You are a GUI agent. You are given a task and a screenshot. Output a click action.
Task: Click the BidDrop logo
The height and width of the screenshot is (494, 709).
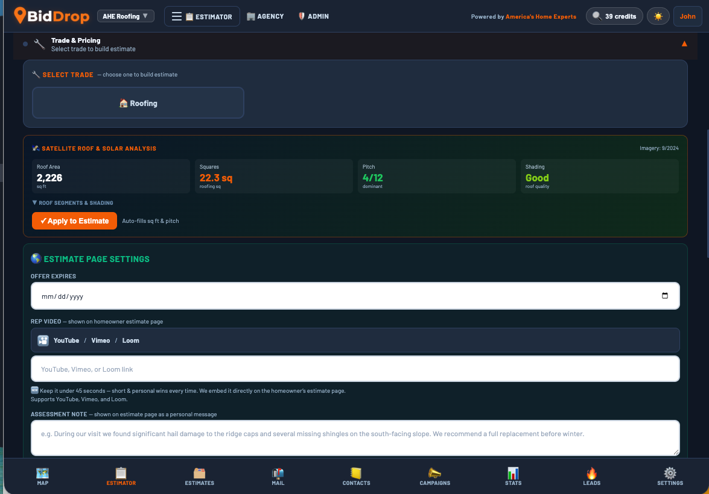pyautogui.click(x=51, y=16)
